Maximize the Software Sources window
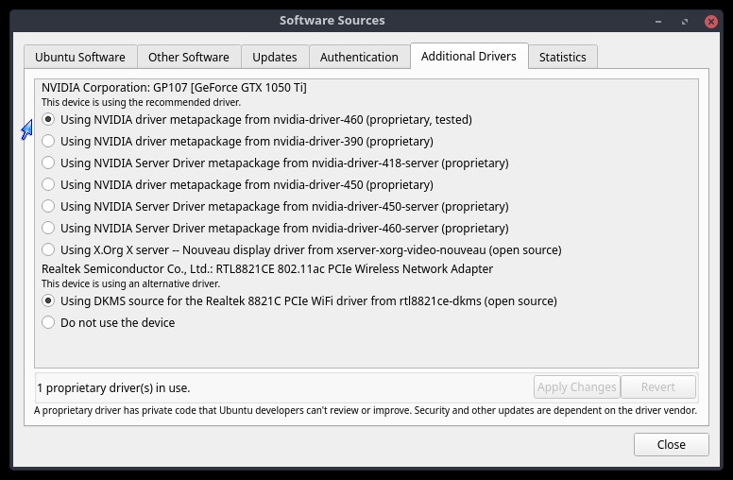 pos(687,20)
